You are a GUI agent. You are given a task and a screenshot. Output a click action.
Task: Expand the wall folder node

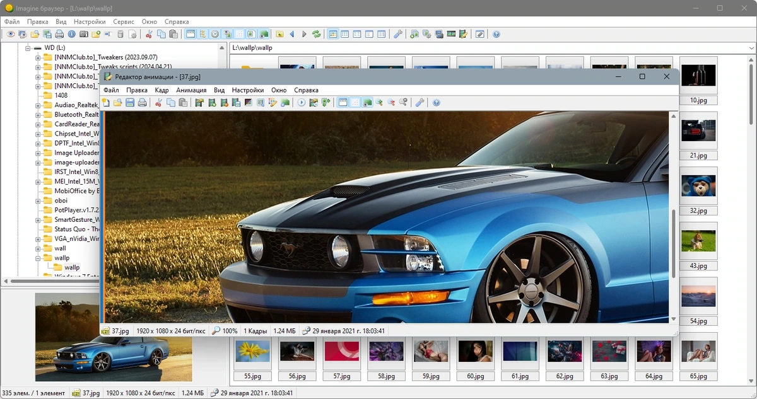coord(38,248)
